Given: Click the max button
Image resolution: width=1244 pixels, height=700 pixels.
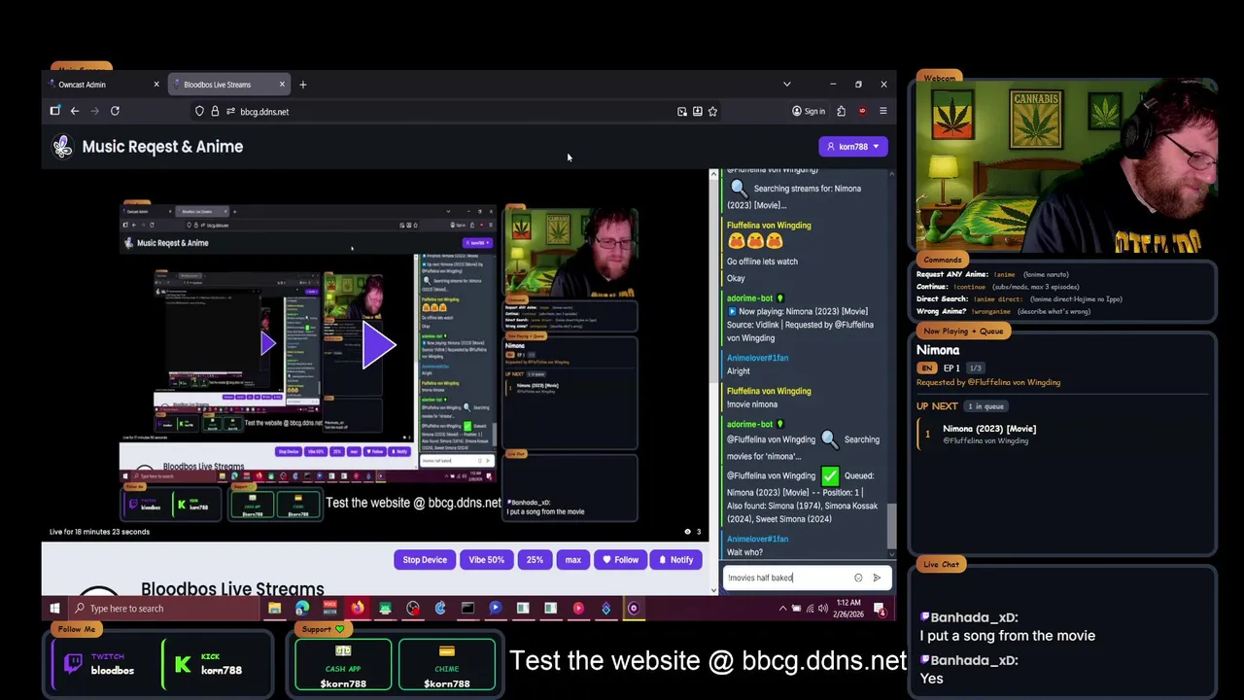Looking at the screenshot, I should pyautogui.click(x=572, y=560).
